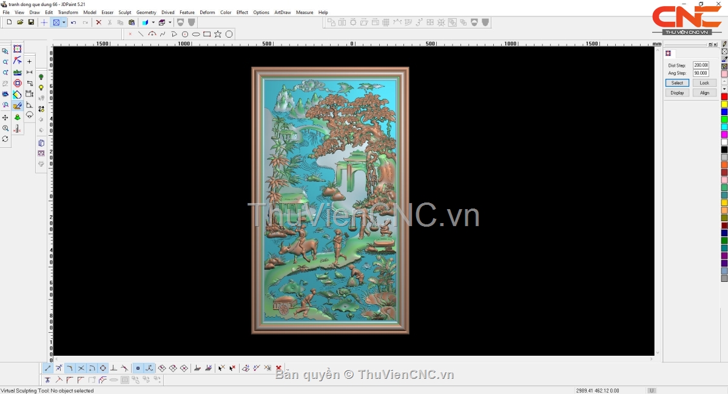Click the Save file icon
This screenshot has width=728, height=394.
click(x=31, y=22)
